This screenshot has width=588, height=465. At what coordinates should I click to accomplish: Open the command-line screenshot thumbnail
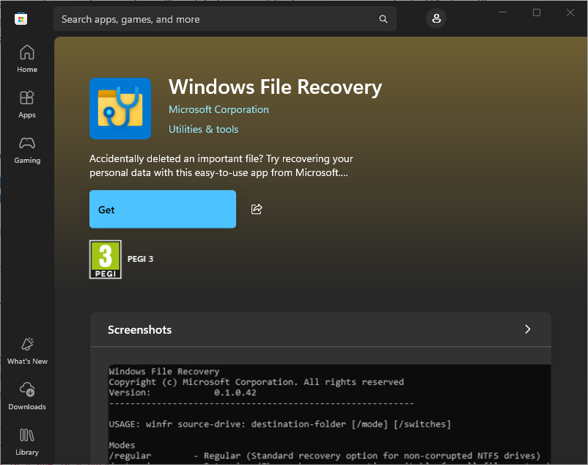329,414
